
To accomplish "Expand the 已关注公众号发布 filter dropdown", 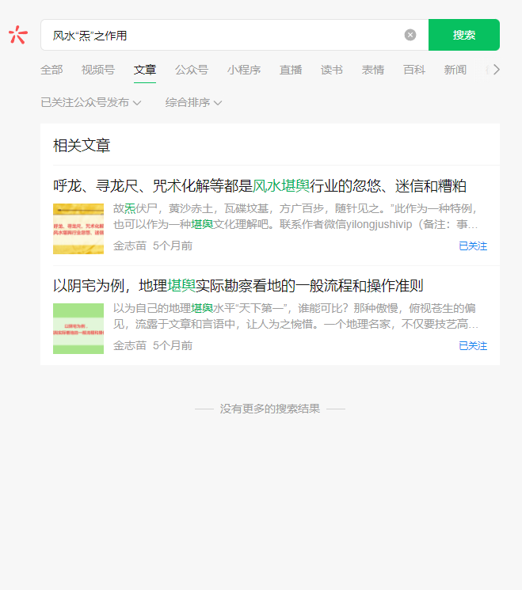I will click(91, 102).
